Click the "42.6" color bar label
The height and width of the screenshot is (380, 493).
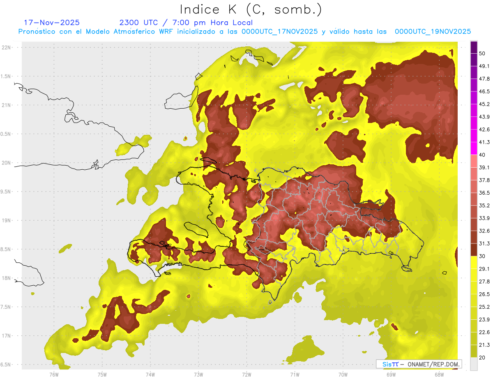pyautogui.click(x=484, y=130)
